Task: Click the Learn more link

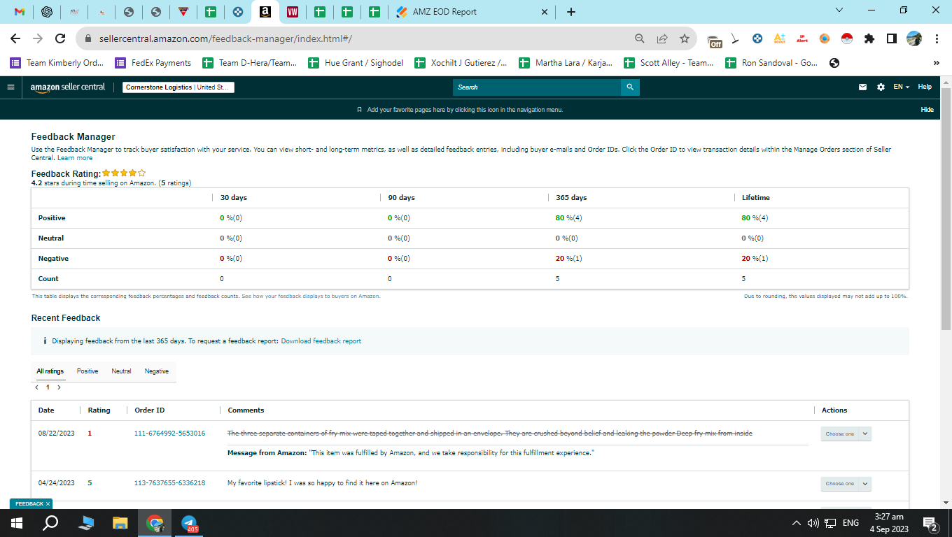Action: pyautogui.click(x=75, y=158)
